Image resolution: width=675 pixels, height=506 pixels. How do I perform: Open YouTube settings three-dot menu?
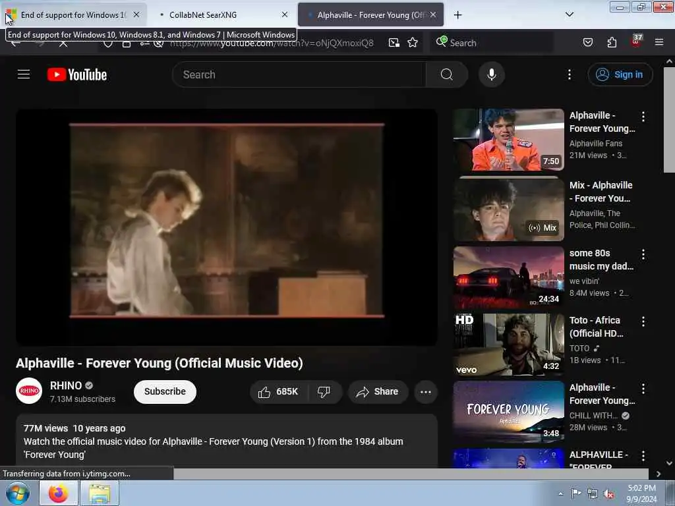[569, 74]
